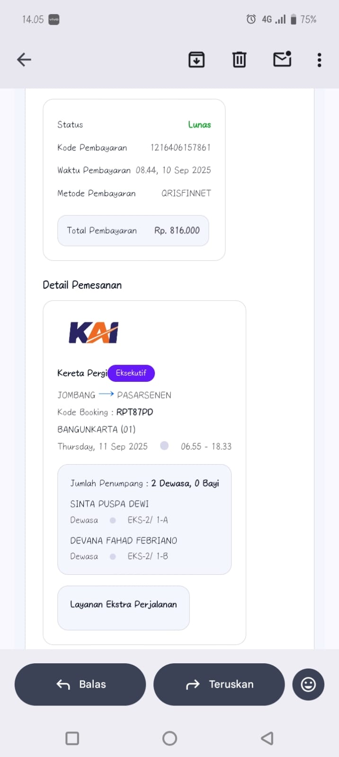Tap the Android home circle button
The height and width of the screenshot is (757, 339).
(169, 738)
